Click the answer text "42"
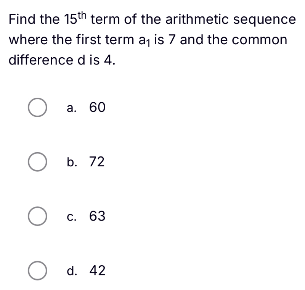The width and height of the screenshot is (305, 290). pyautogui.click(x=97, y=271)
